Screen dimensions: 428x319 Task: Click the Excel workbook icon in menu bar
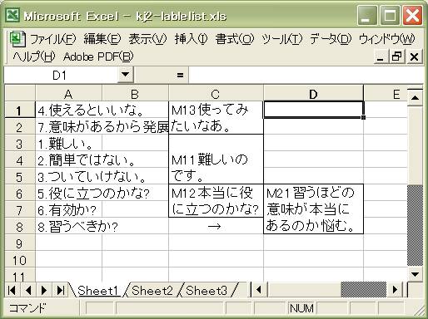point(17,39)
